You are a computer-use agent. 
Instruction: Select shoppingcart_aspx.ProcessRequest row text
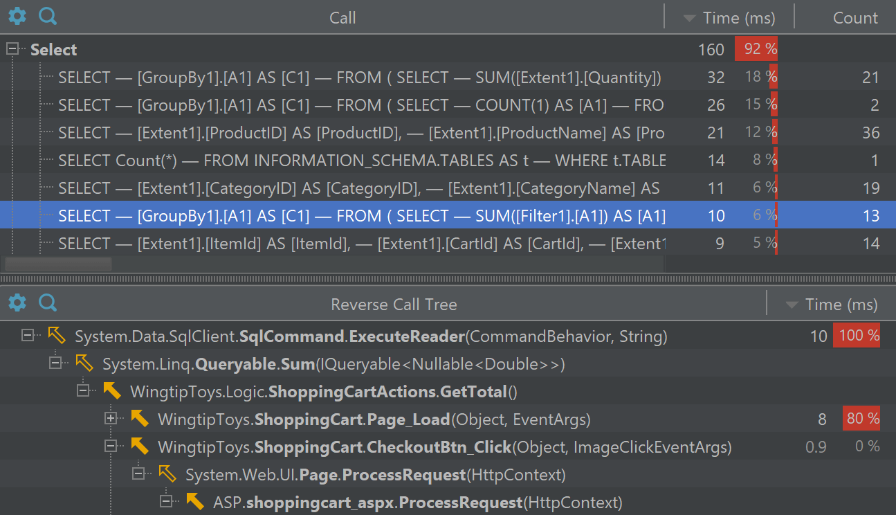point(418,503)
